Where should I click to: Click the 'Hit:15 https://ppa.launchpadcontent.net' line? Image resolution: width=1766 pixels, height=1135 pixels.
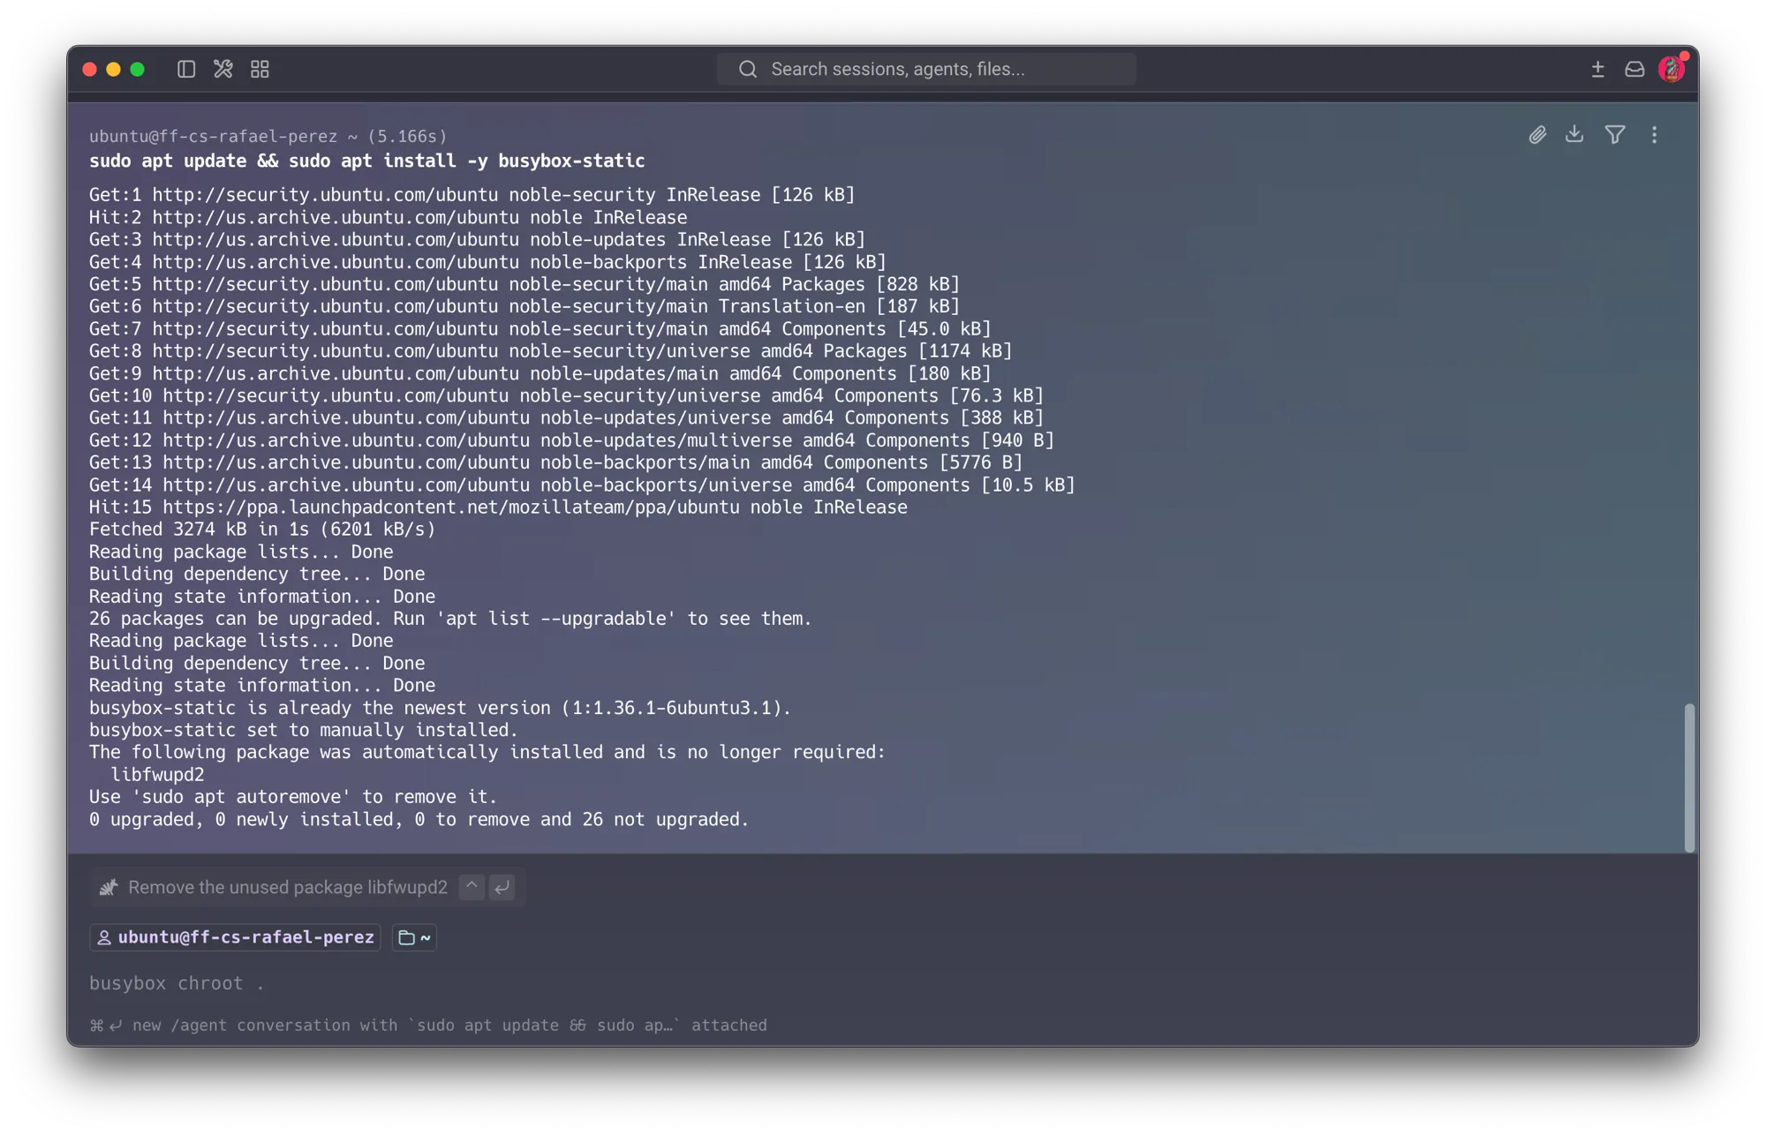coord(498,507)
